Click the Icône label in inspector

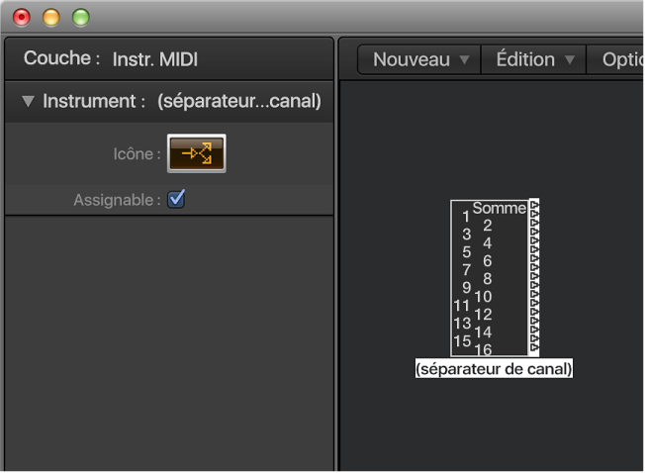tap(137, 154)
